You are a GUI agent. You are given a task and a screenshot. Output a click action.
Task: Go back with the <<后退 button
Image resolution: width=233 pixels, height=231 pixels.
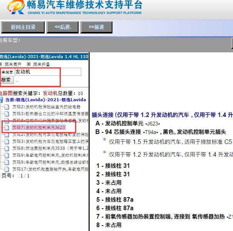(x=62, y=27)
